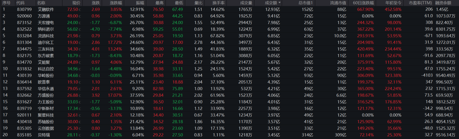Select the 华岭股份 row
The height and width of the screenshot is (139, 459).
[x=46, y=75]
